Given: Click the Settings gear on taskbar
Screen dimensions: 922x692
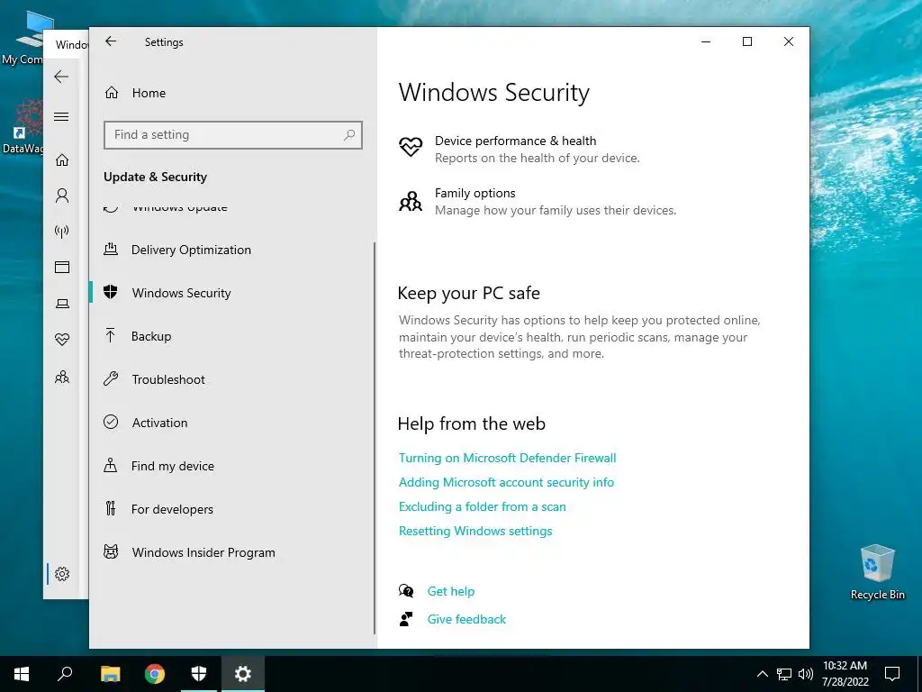Looking at the screenshot, I should coord(243,674).
